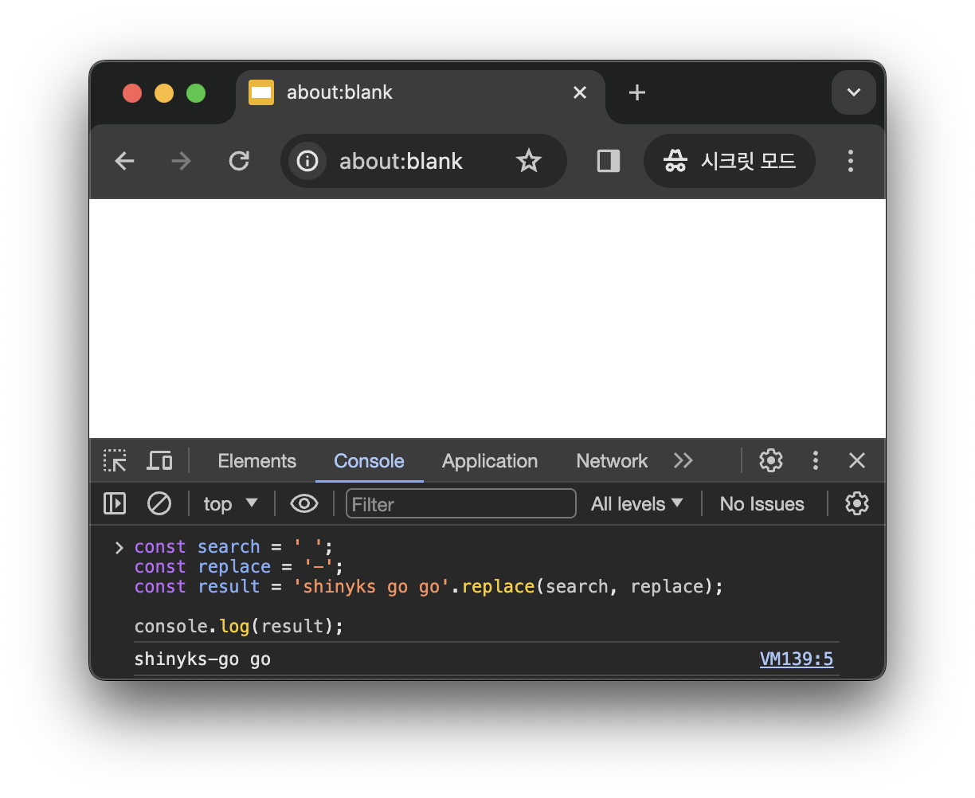Screen dimensions: 975x798
Task: Close the DevTools panel
Action: click(x=857, y=460)
